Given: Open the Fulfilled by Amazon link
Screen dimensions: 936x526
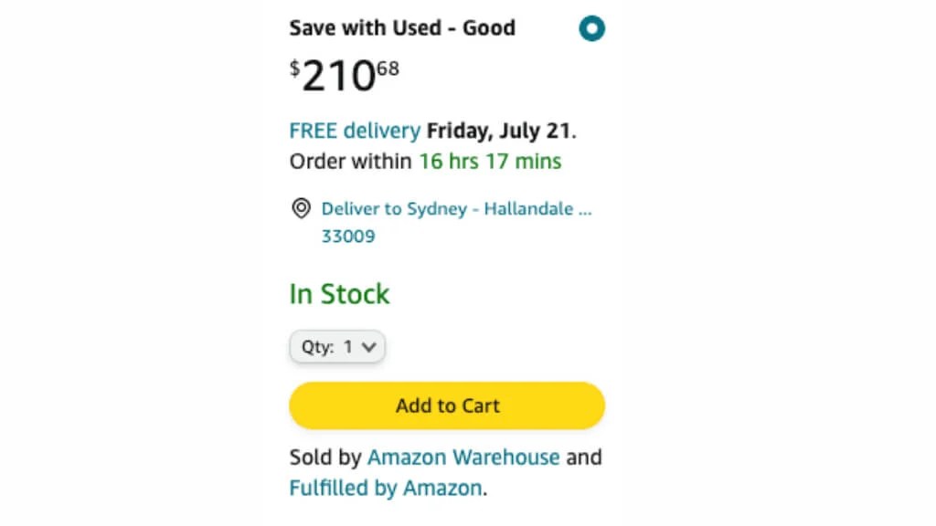Looking at the screenshot, I should coord(384,488).
